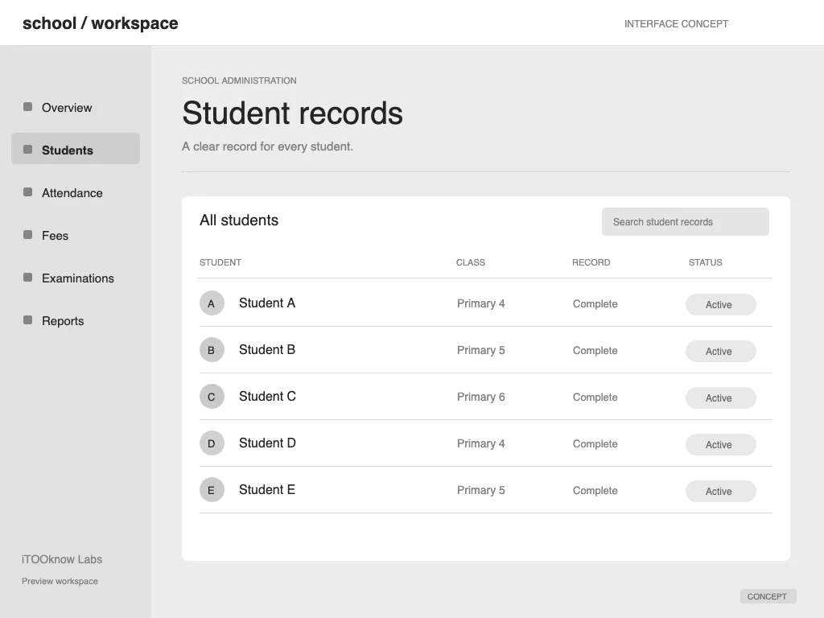Viewport: 824px width, 618px height.
Task: Click Complete in Student A's row
Action: tap(595, 303)
